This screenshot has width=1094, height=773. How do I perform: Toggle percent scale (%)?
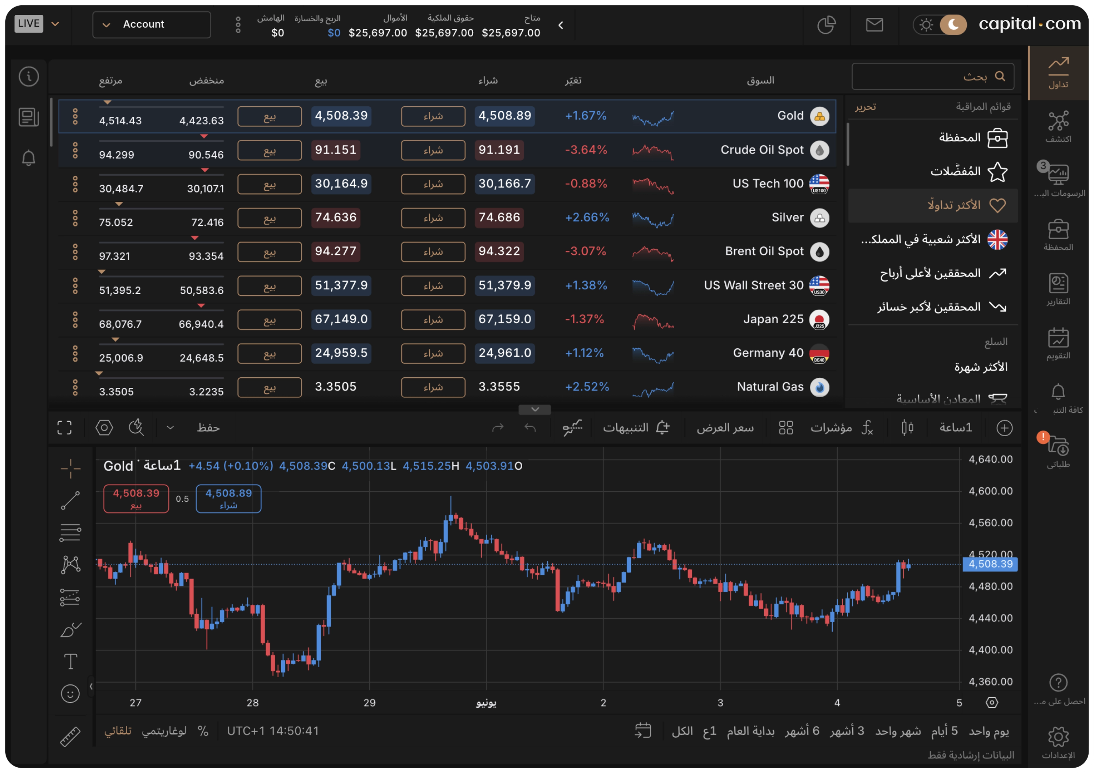[x=203, y=731]
